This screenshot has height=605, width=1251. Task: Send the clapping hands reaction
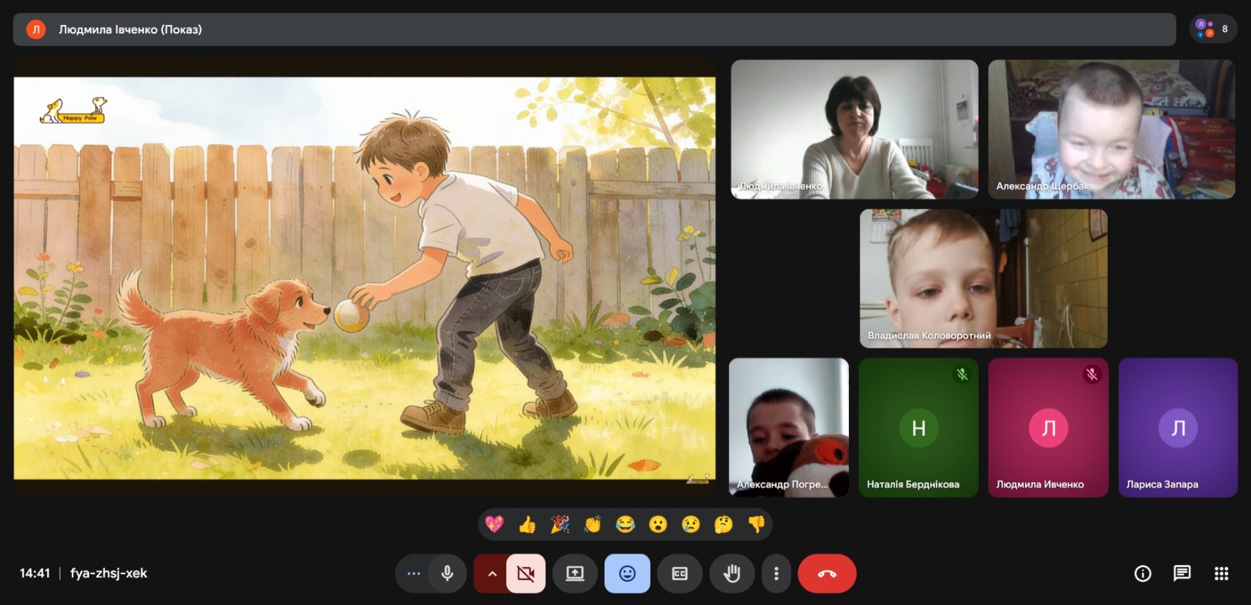click(592, 525)
